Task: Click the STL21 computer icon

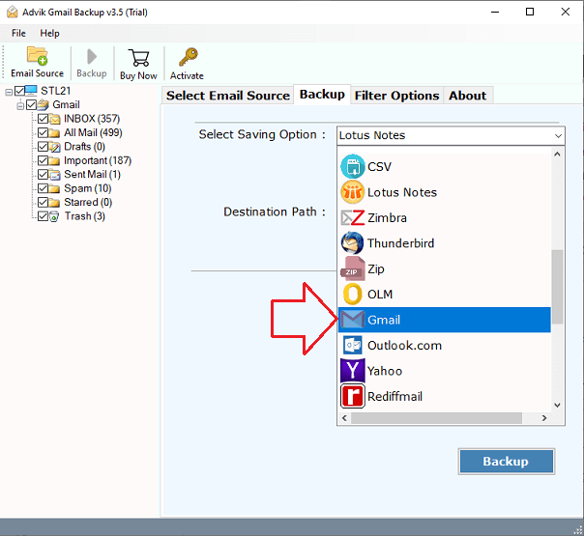Action: click(31, 91)
